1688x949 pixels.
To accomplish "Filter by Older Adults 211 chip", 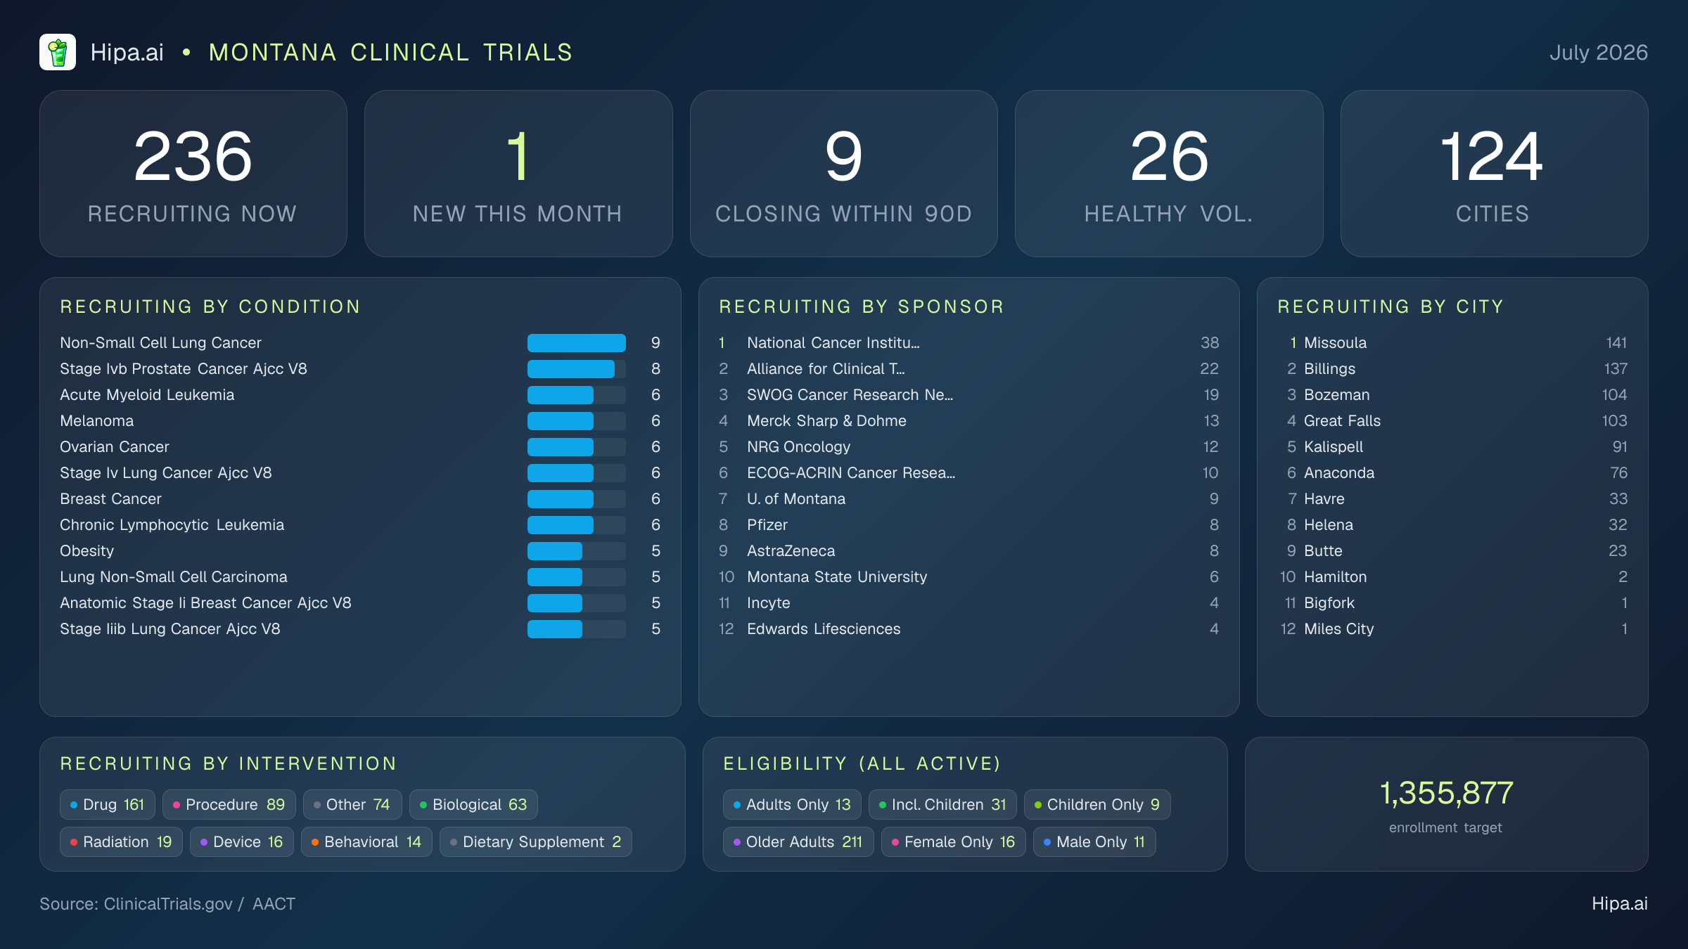I will click(x=798, y=842).
